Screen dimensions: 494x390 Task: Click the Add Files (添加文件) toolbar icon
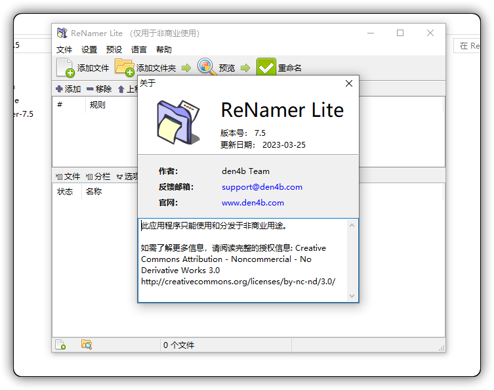click(x=65, y=68)
